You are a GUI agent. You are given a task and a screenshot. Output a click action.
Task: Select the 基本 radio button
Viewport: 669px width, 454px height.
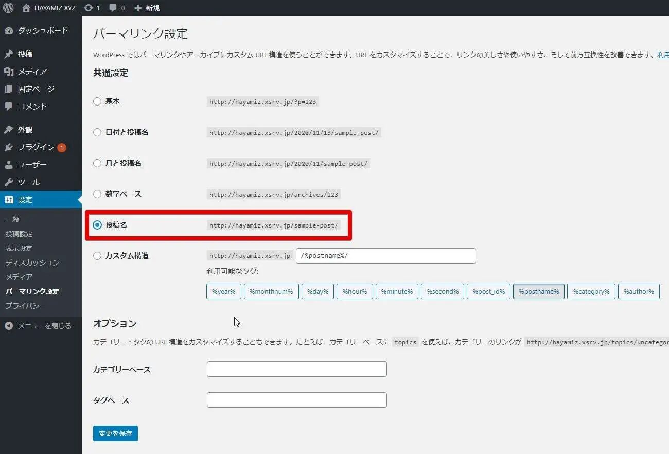pyautogui.click(x=97, y=102)
